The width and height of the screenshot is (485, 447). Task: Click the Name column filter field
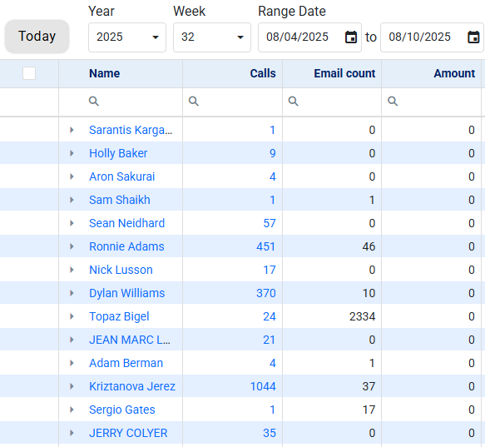[x=121, y=102]
